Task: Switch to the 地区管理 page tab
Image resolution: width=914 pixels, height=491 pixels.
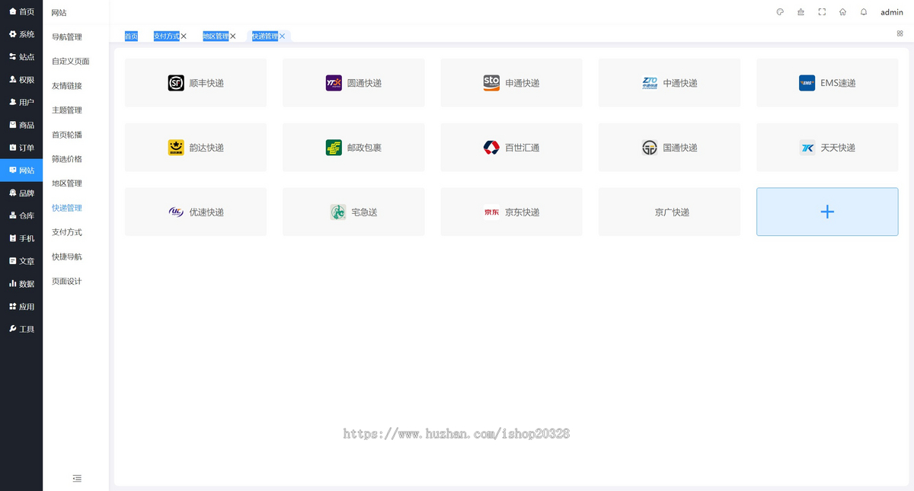Action: [216, 36]
